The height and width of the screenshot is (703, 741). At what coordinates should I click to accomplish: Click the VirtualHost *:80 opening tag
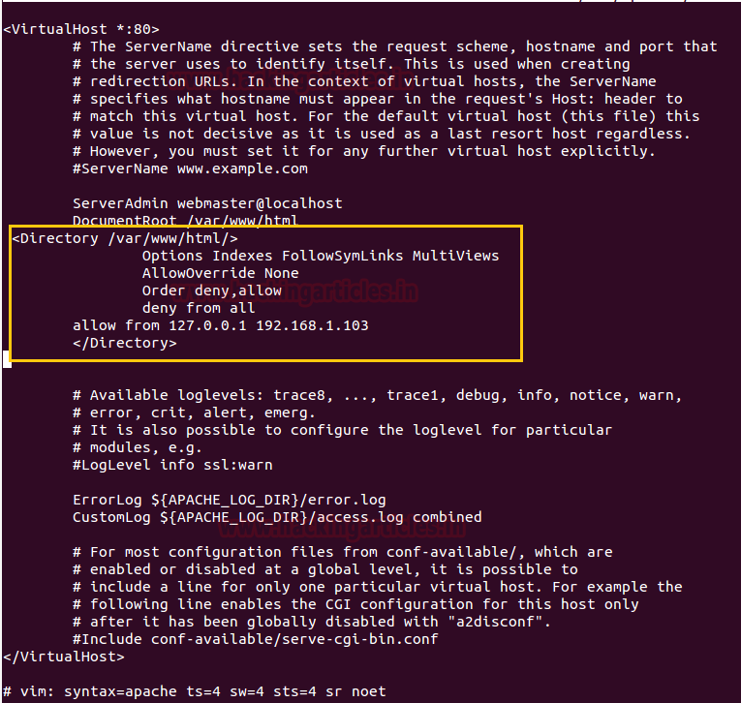[81, 29]
